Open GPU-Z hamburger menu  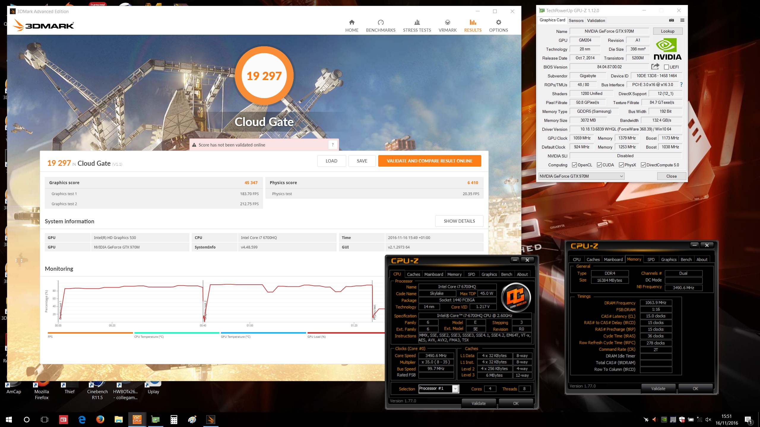[x=682, y=20]
